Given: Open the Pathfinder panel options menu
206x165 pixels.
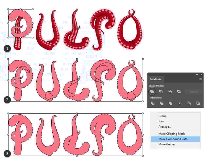Looking at the screenshot, I should 200,79.
